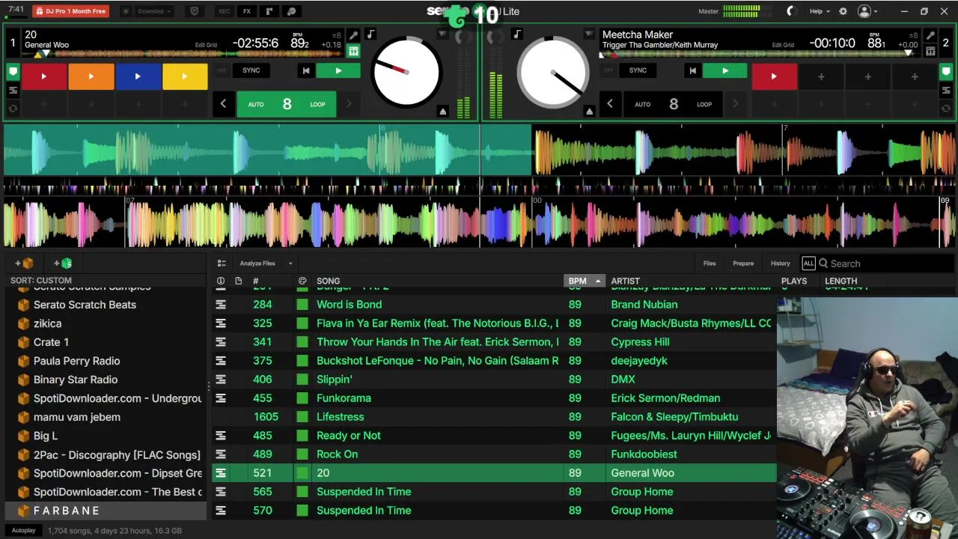Toggle deck 1 key lock note icon
This screenshot has height=539, width=958.
(370, 34)
